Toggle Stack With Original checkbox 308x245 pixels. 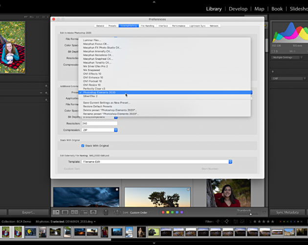(x=83, y=146)
